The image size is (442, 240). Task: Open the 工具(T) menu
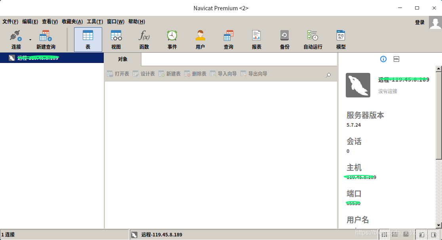(x=95, y=22)
